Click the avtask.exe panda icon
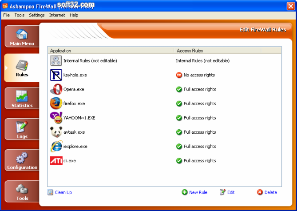This screenshot has width=297, height=211. tap(56, 132)
